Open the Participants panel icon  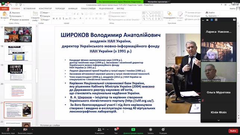[x=100, y=129]
